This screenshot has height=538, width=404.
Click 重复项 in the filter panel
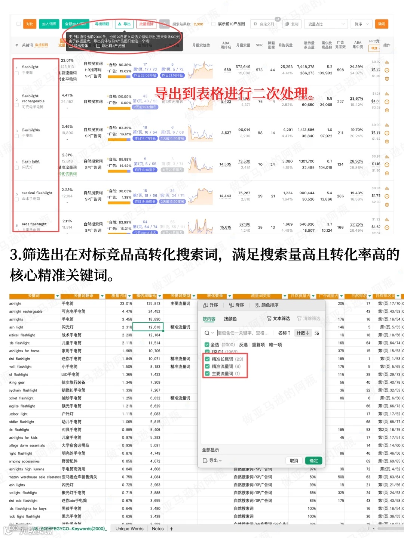(258, 345)
